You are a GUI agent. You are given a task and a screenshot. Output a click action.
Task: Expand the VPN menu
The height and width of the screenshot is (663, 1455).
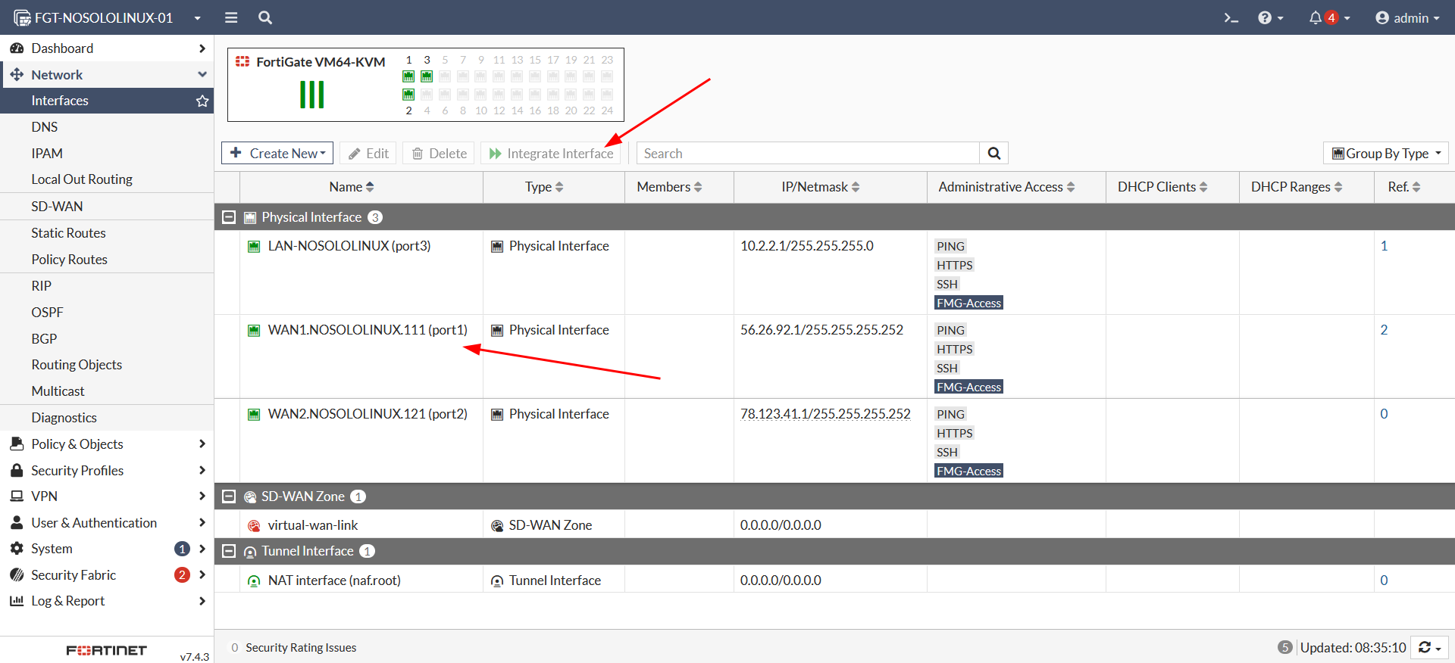coord(107,496)
